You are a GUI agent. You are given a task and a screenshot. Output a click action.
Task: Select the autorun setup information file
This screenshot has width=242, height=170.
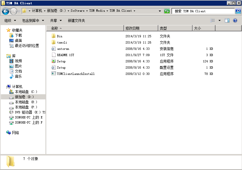[x=63, y=49]
